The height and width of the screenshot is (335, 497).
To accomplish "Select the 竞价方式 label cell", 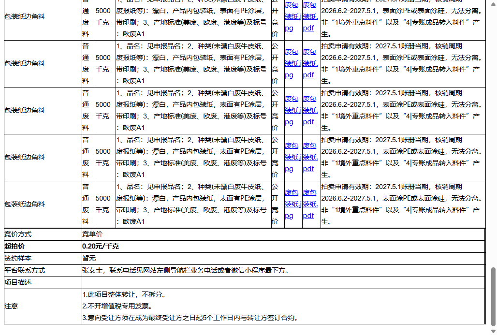I will click(x=43, y=234).
